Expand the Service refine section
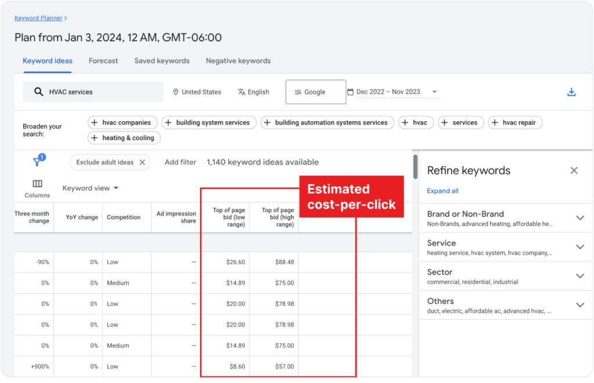Viewport: 594px width, 383px height. click(x=580, y=247)
